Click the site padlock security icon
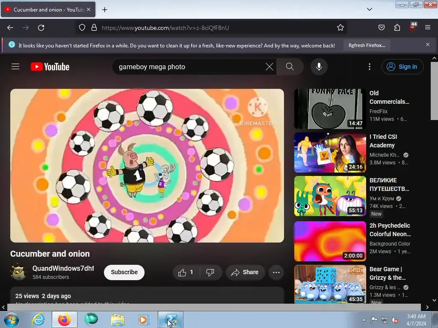The image size is (438, 328). (x=94, y=28)
